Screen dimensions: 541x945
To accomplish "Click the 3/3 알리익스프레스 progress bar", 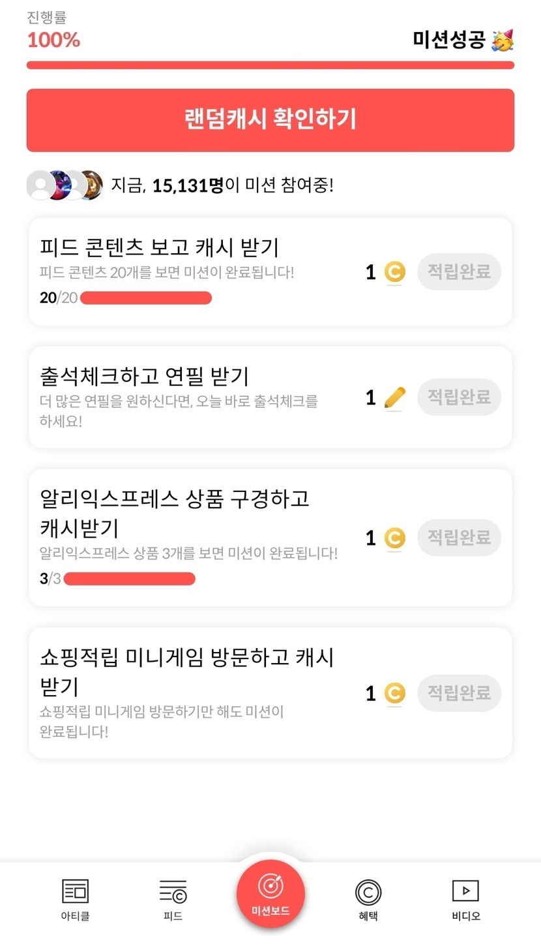I will 130,579.
